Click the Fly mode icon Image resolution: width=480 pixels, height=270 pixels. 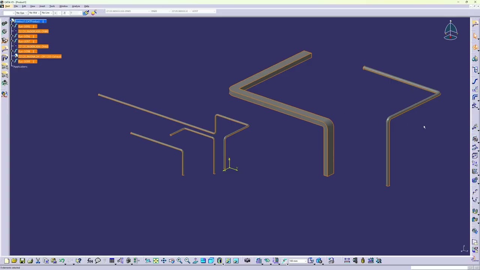pyautogui.click(x=148, y=261)
